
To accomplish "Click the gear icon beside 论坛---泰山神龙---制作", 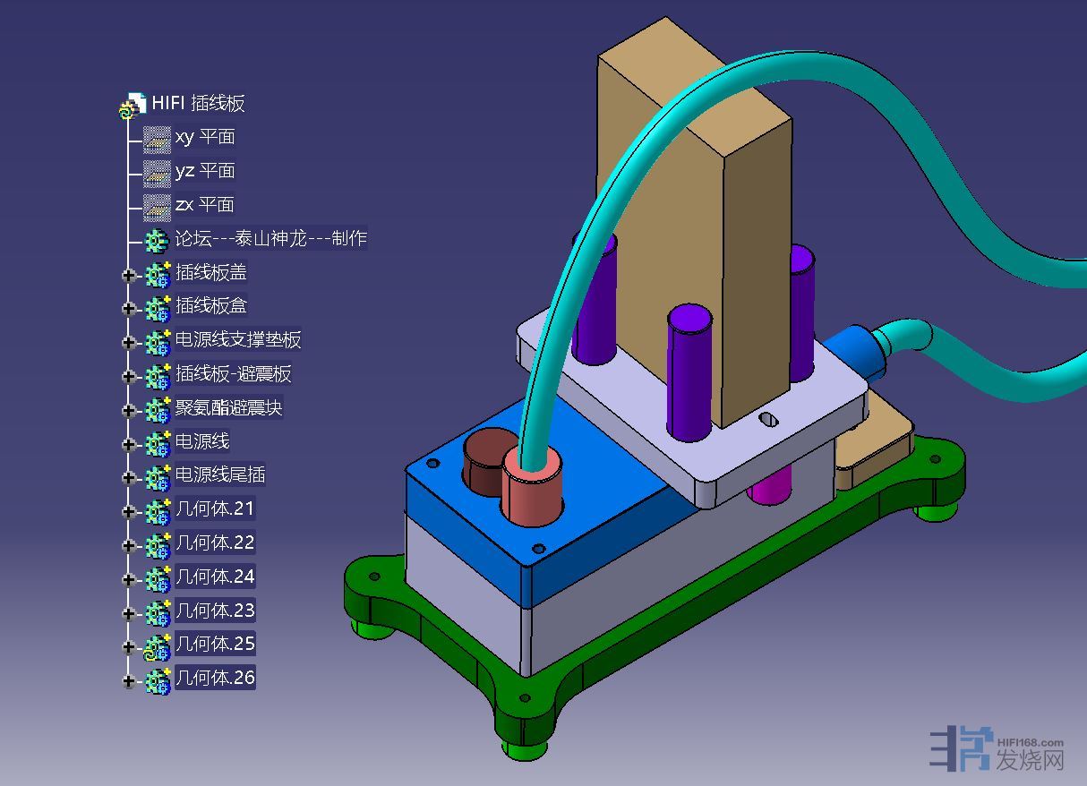I will point(157,240).
